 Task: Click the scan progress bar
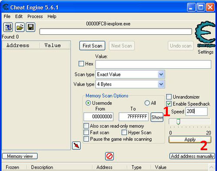coord(116,31)
